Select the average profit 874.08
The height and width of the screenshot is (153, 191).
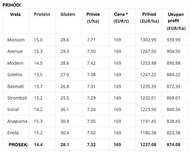click(x=173, y=145)
